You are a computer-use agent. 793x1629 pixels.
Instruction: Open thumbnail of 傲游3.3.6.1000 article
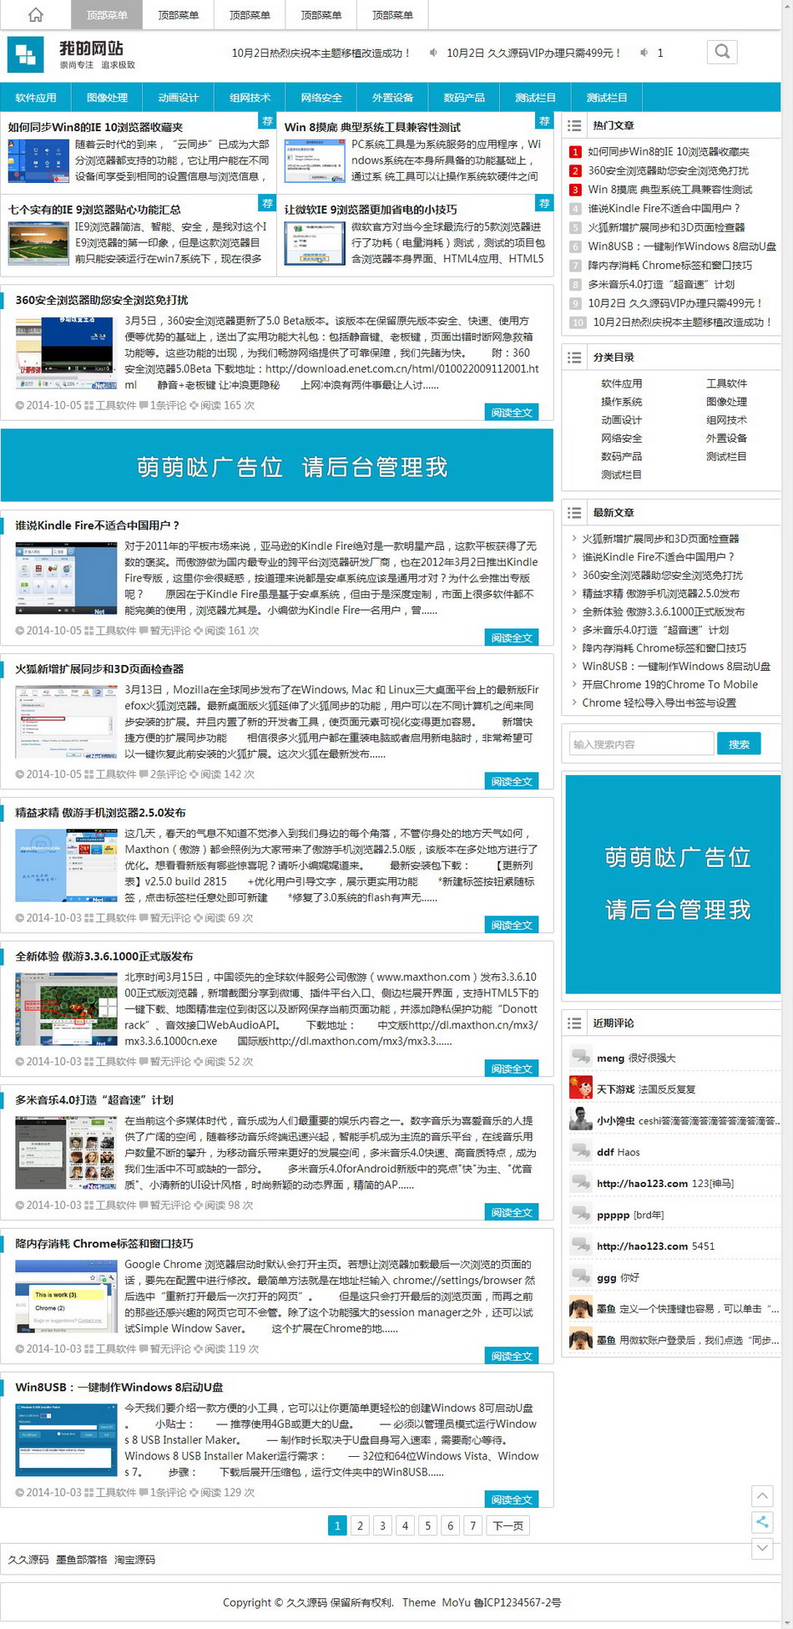[67, 1009]
